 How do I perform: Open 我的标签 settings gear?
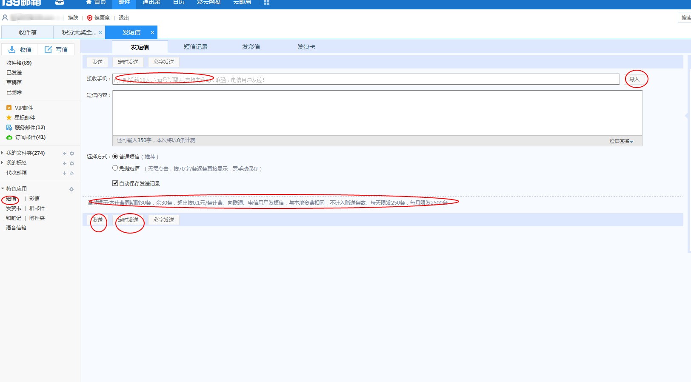pos(72,163)
